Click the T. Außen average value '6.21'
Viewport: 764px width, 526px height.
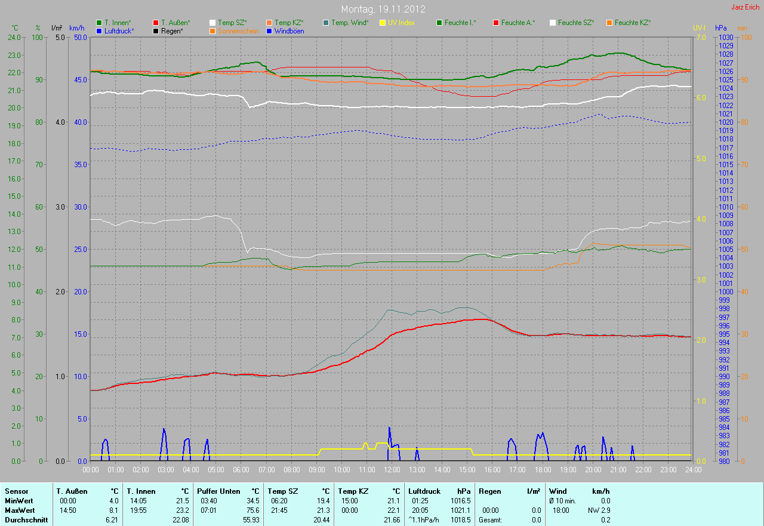coord(112,520)
